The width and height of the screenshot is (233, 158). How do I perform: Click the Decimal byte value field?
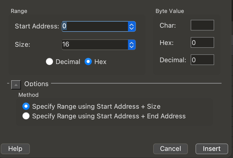pos(202,60)
